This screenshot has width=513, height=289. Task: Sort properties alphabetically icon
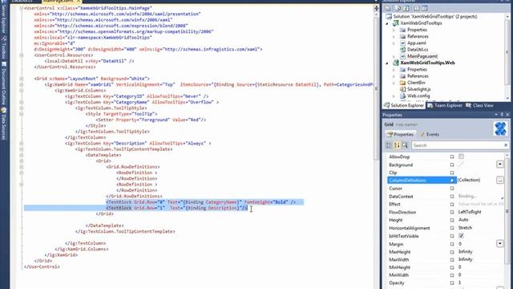coord(397,145)
